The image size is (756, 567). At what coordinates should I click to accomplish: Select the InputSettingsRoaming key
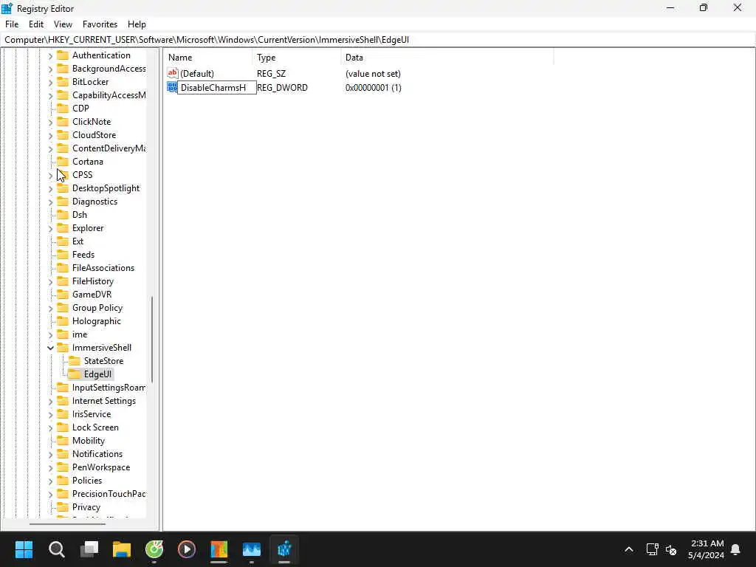pyautogui.click(x=109, y=388)
